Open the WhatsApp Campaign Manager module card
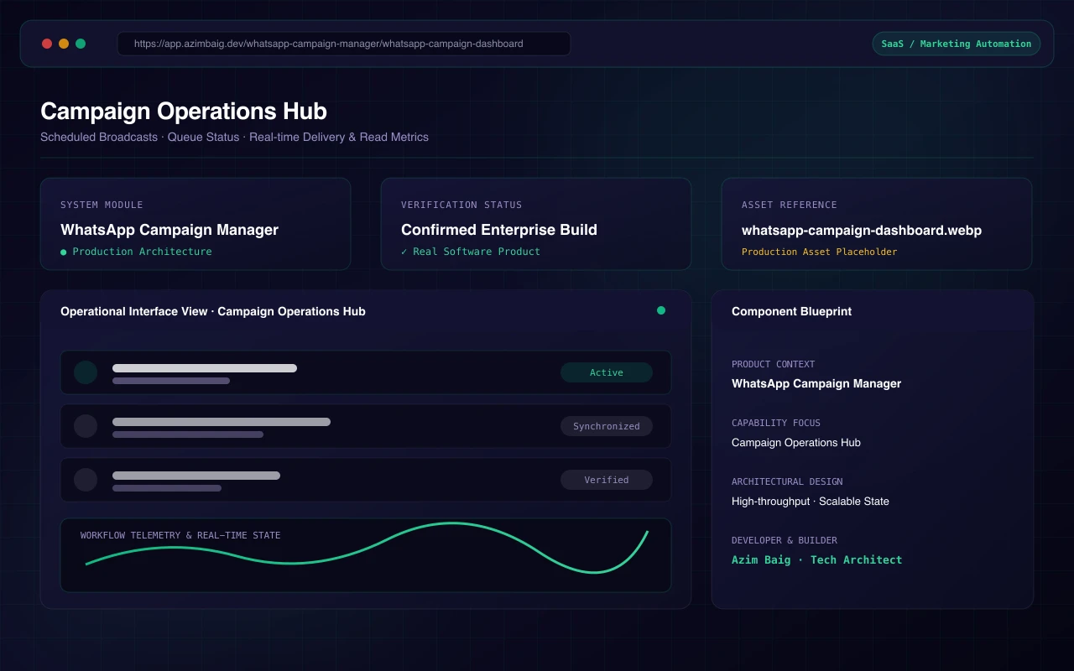This screenshot has width=1074, height=671. (196, 224)
